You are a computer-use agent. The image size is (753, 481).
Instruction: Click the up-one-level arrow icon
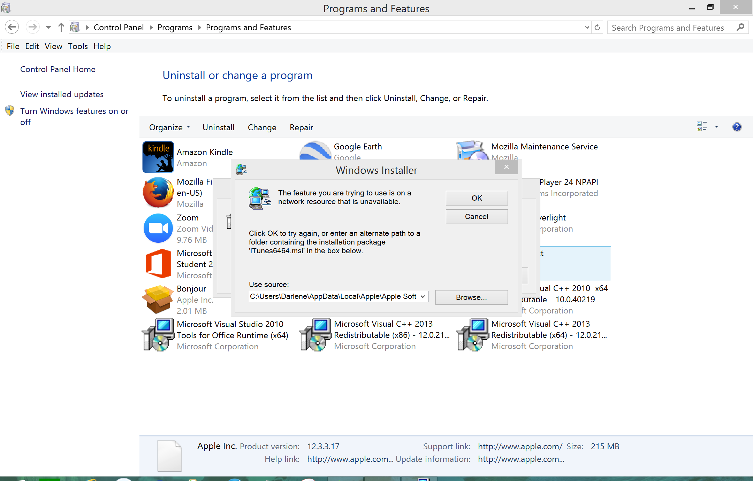click(x=61, y=27)
